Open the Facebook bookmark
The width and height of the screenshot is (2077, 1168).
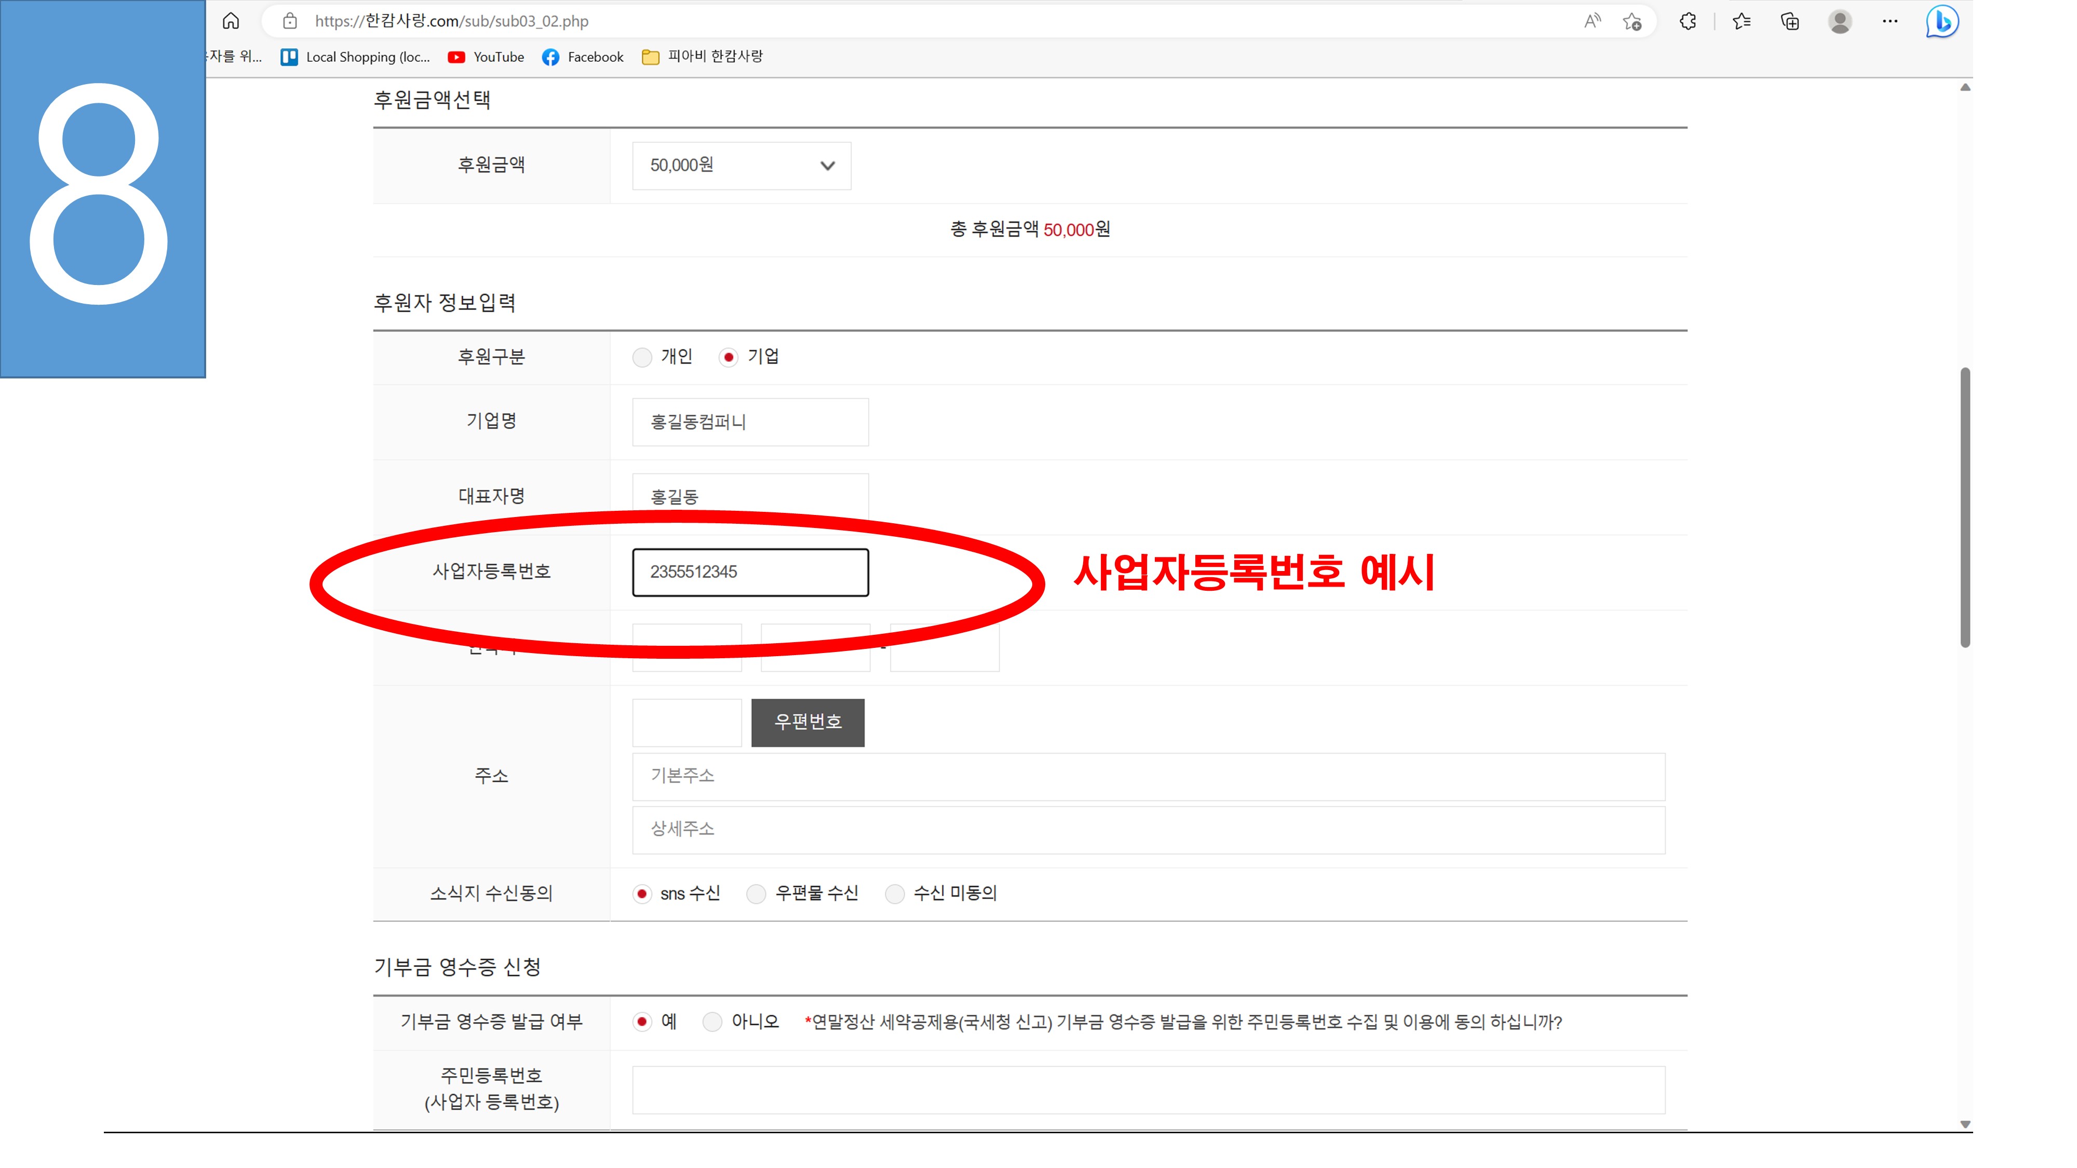[x=583, y=57]
